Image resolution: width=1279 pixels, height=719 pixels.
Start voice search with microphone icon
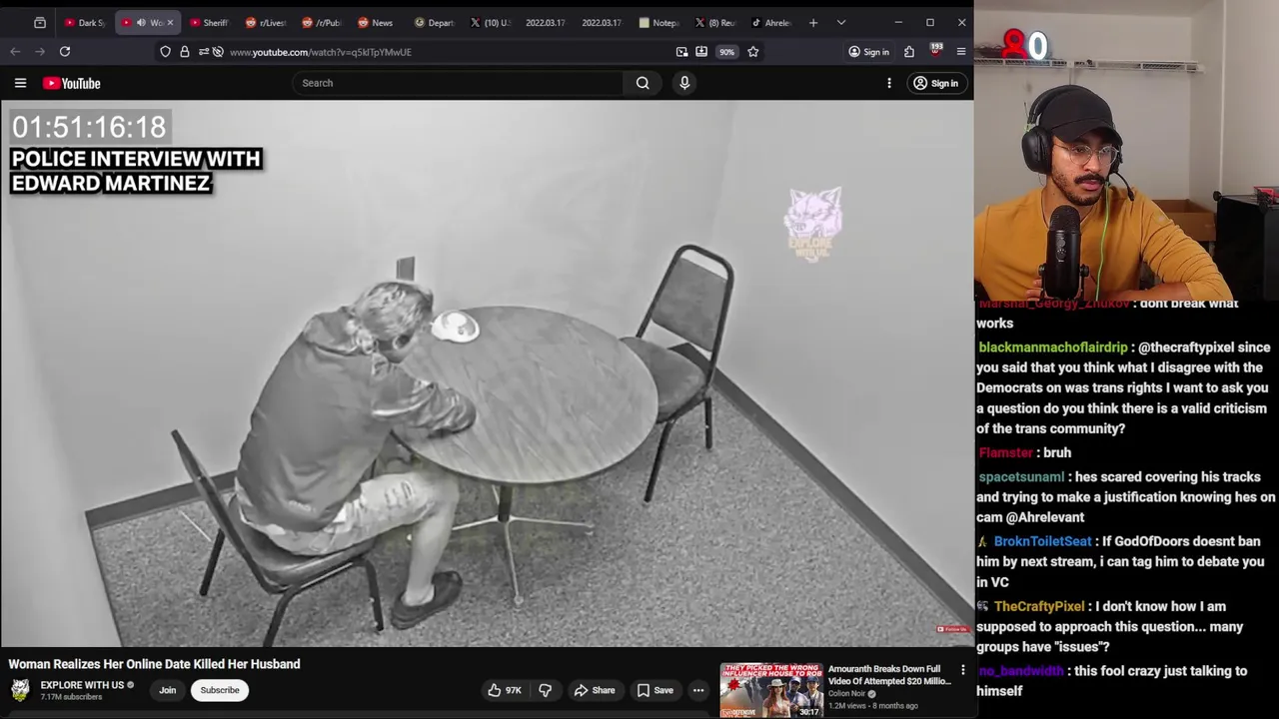click(684, 83)
